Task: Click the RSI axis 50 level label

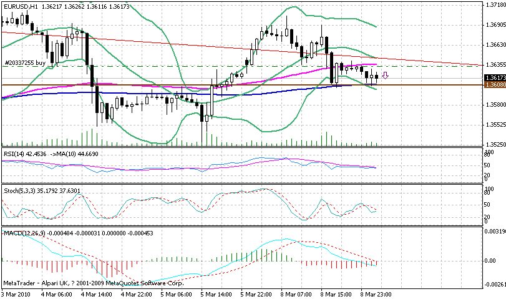Action: pyautogui.click(x=487, y=165)
